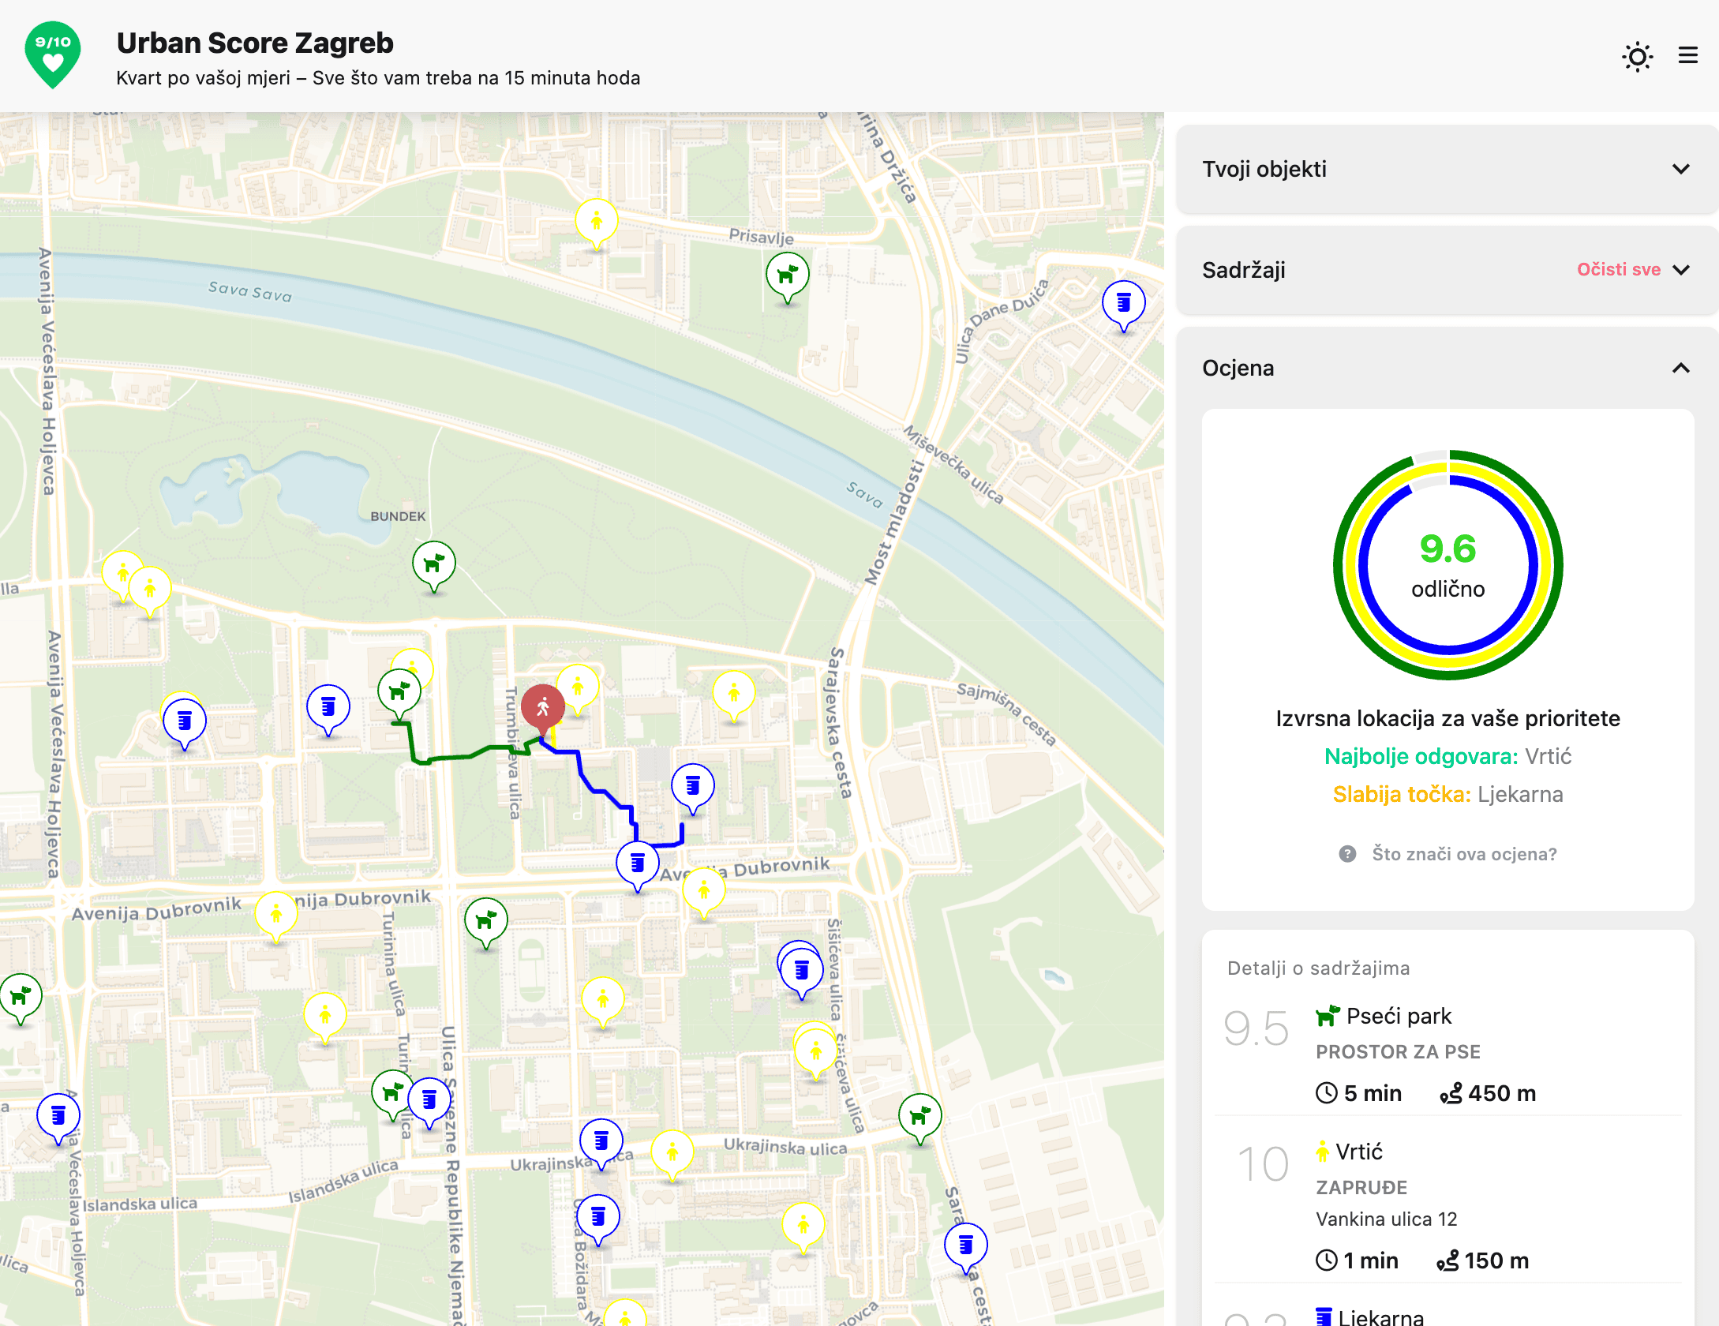
Task: Click the pharmacy marker near Sisačka ulica
Action: (802, 972)
